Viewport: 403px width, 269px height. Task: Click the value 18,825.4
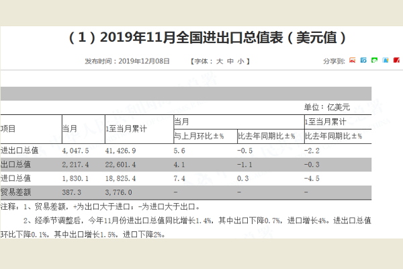point(120,178)
